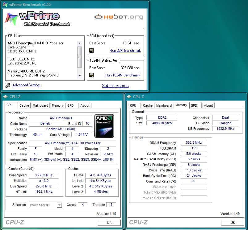Click the DC Mode value Ganged
This screenshot has height=230, width=248.
[x=225, y=123]
